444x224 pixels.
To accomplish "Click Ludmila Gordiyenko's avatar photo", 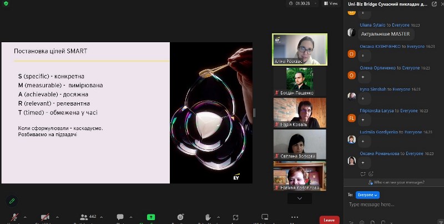I will click(x=351, y=140).
